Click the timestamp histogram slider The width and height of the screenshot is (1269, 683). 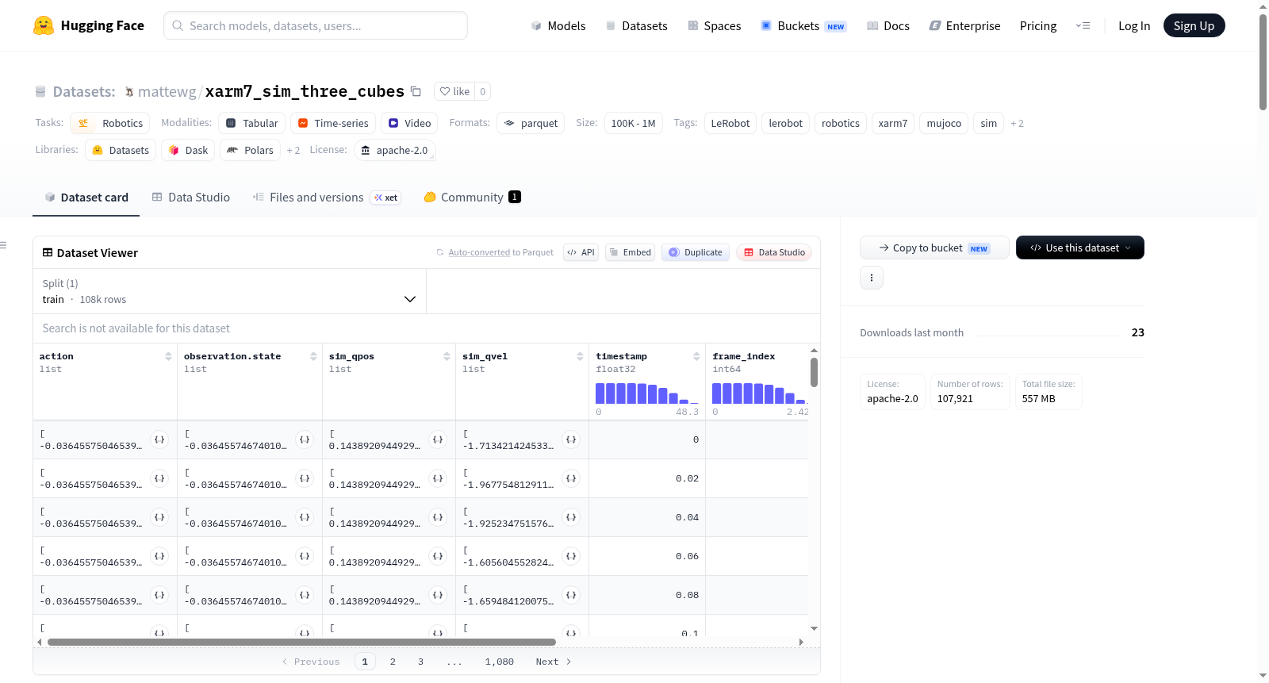647,393
